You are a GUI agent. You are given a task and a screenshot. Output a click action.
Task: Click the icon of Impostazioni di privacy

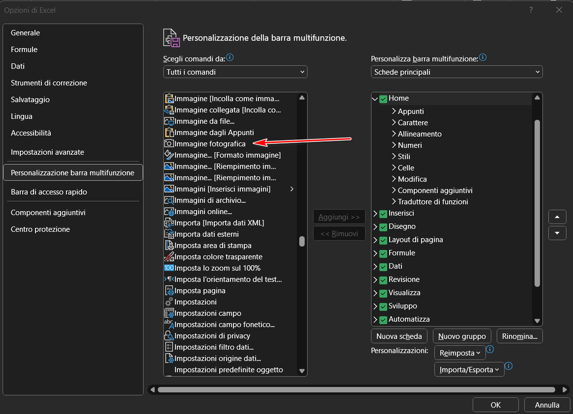click(169, 336)
